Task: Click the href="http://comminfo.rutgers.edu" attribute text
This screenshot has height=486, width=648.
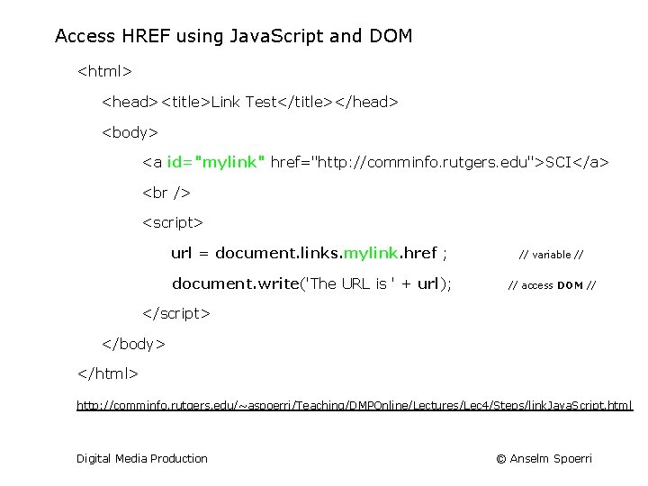Action: [x=401, y=162]
